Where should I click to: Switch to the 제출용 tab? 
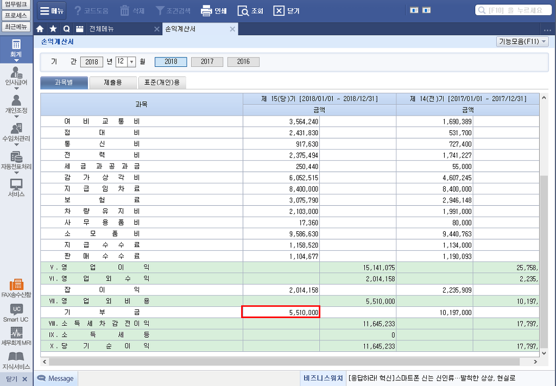[x=112, y=83]
